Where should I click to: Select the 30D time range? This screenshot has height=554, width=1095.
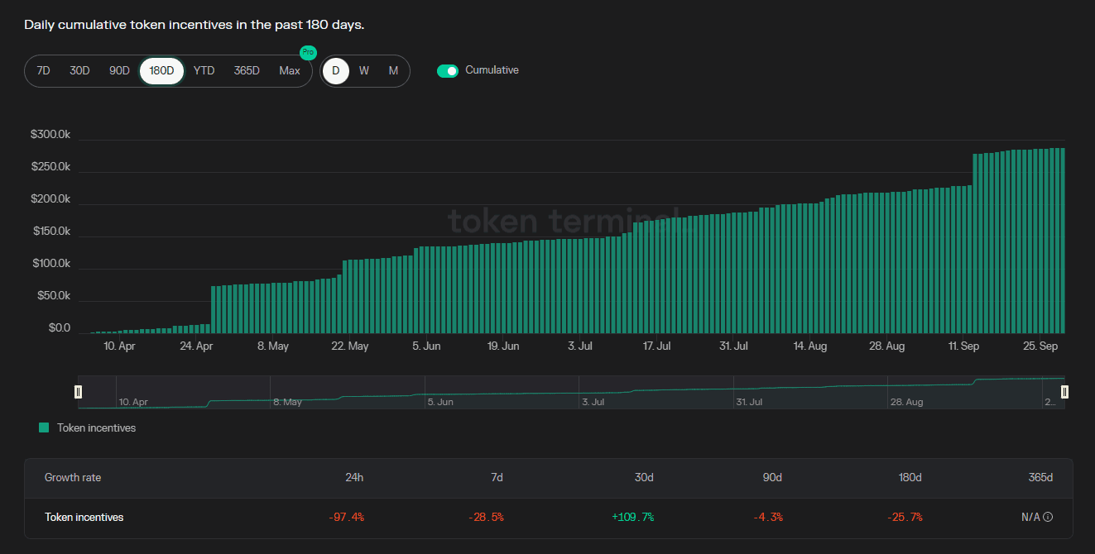[x=79, y=71]
